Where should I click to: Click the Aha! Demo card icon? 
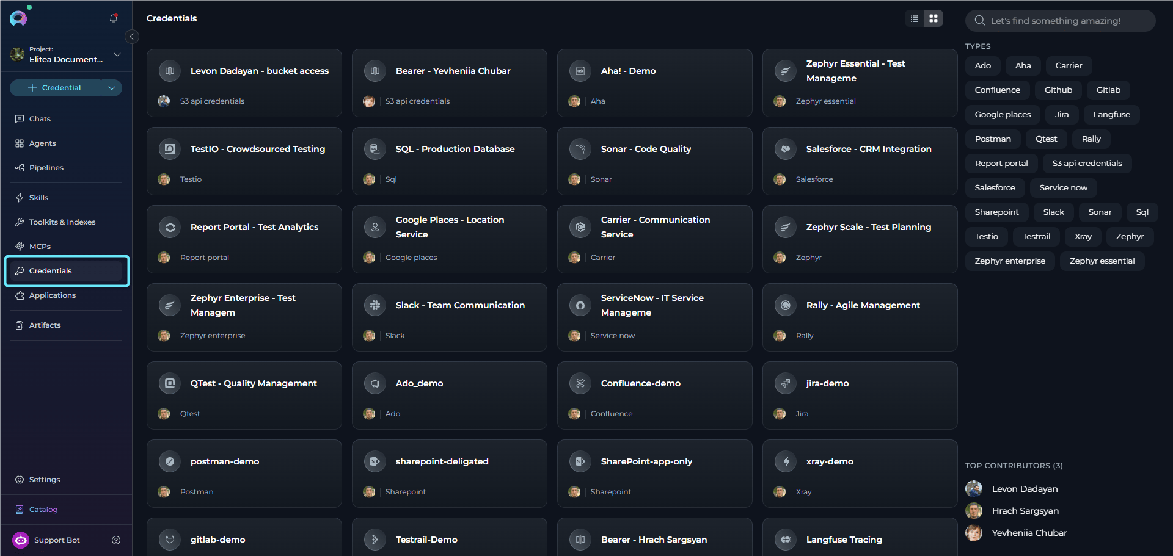pos(580,71)
